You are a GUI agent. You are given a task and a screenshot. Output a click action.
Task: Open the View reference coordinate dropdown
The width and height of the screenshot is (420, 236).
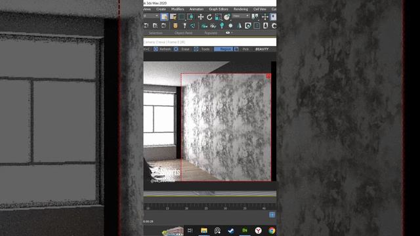[241, 16]
